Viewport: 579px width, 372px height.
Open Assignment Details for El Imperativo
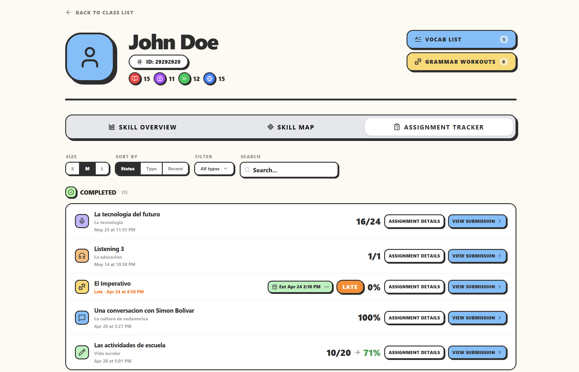tap(414, 287)
